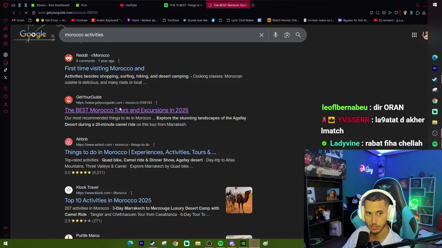Go back to the previous page
This screenshot has width=442, height=248.
(13, 13)
